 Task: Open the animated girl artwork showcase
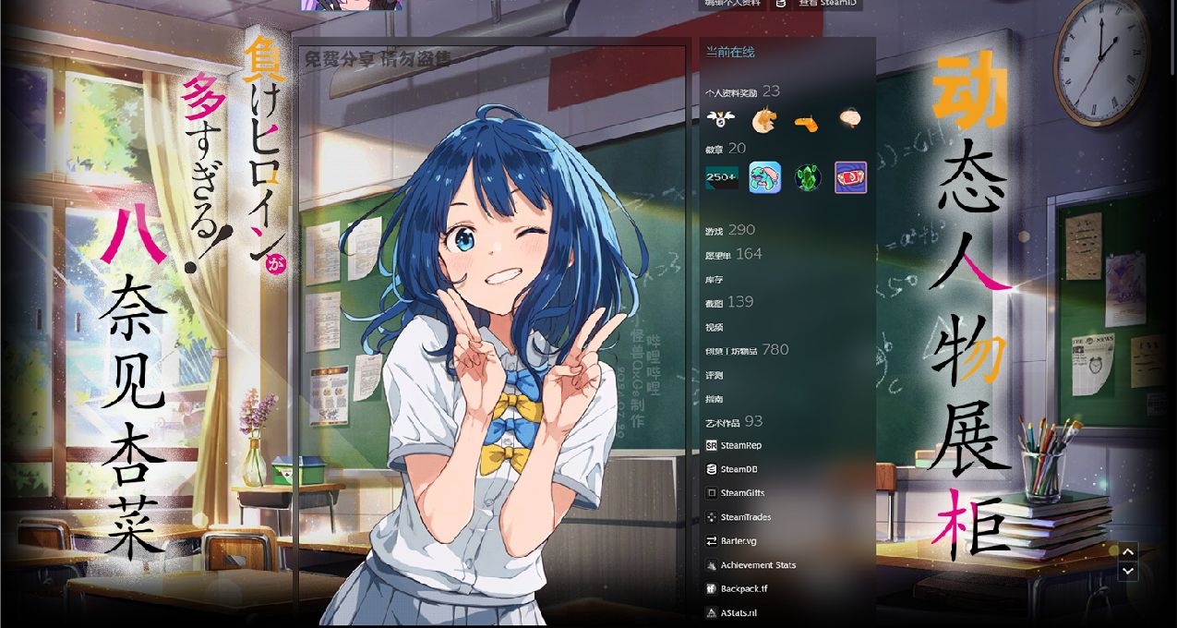(493, 335)
